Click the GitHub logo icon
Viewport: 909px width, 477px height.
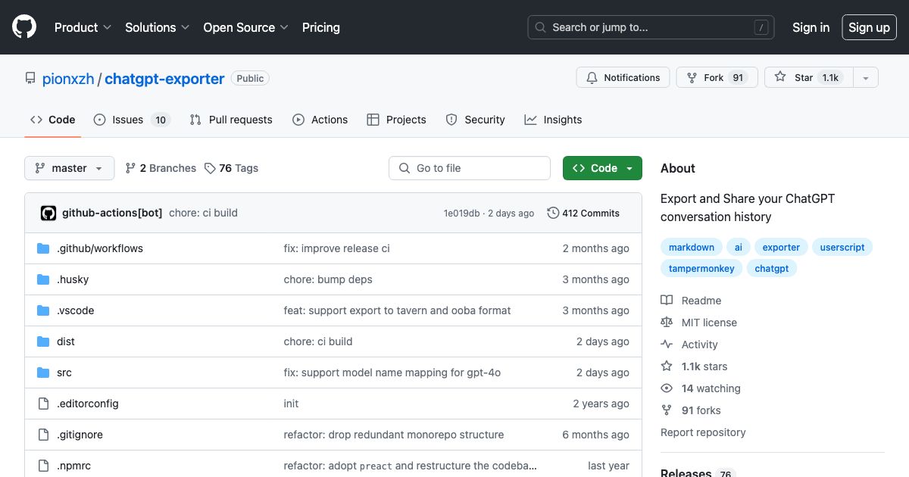pyautogui.click(x=23, y=26)
